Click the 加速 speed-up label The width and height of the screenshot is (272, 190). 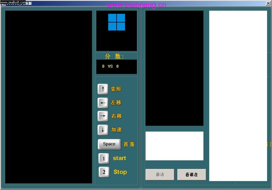tap(117, 130)
